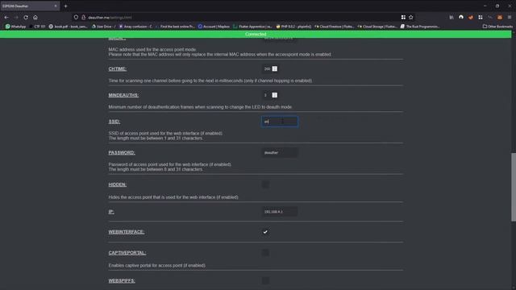The image size is (516, 290).
Task: Click the address bar URL
Action: [x=110, y=18]
